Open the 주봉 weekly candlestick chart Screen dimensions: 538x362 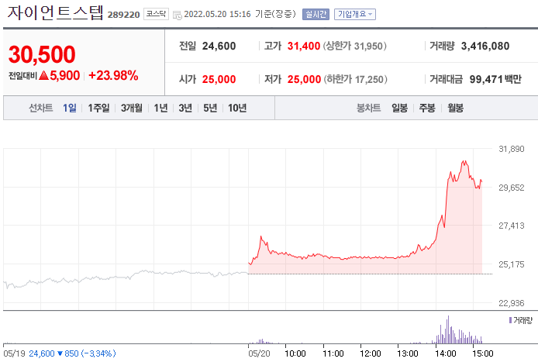[427, 108]
